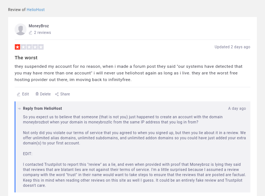Open the review titled The worst
The width and height of the screenshot is (265, 196).
26,58
